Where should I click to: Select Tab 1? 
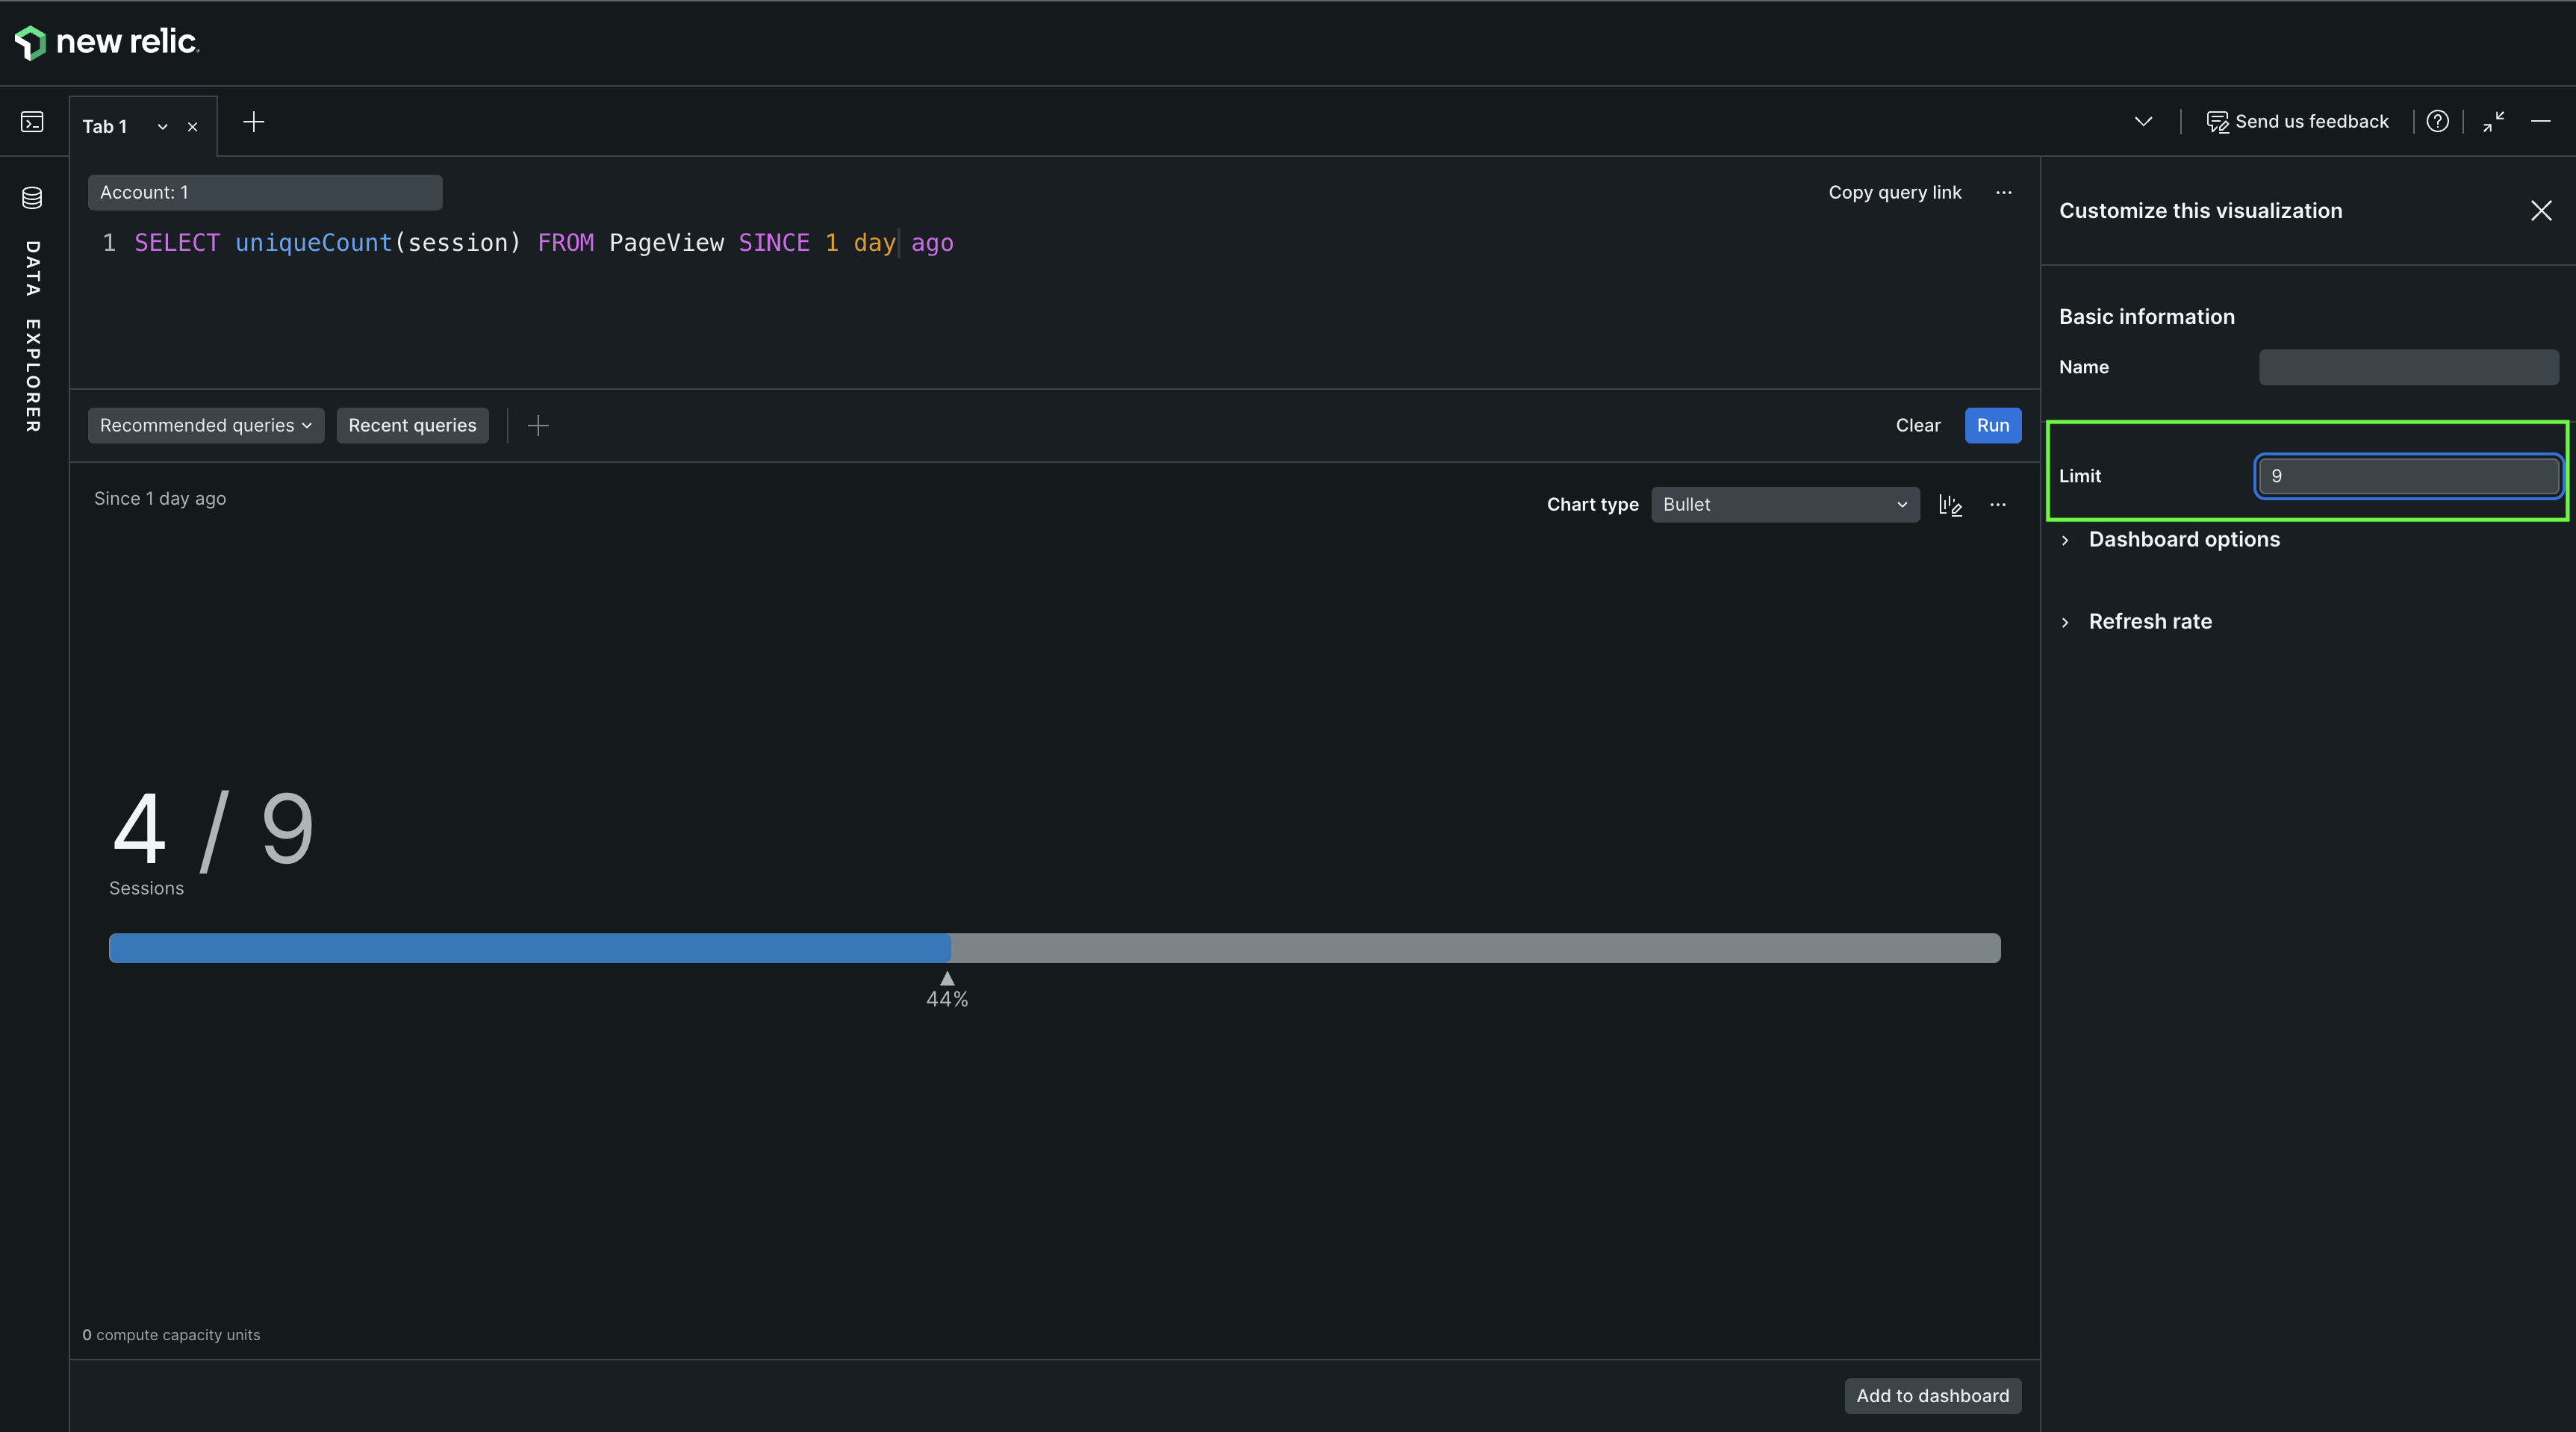(105, 127)
